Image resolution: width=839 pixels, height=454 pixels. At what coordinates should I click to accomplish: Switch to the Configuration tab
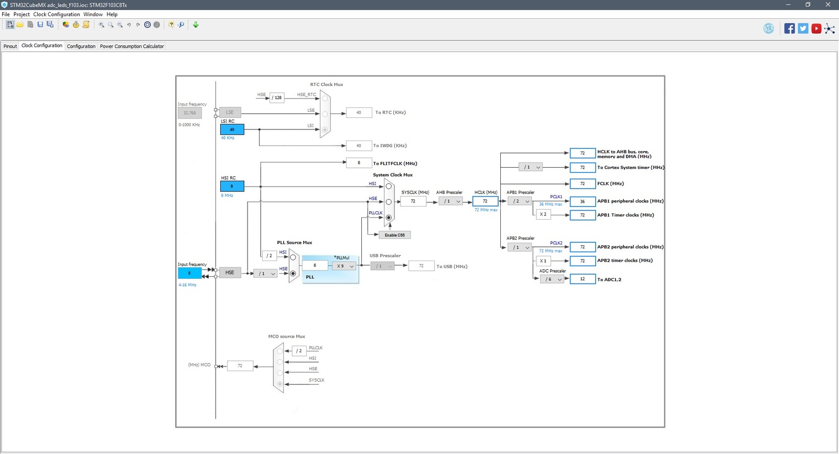click(x=81, y=46)
